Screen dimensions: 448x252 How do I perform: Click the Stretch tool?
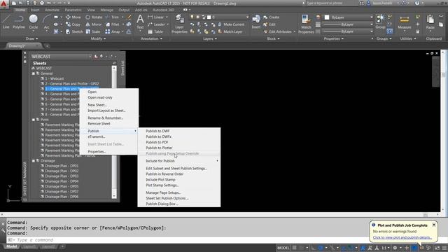(74, 31)
